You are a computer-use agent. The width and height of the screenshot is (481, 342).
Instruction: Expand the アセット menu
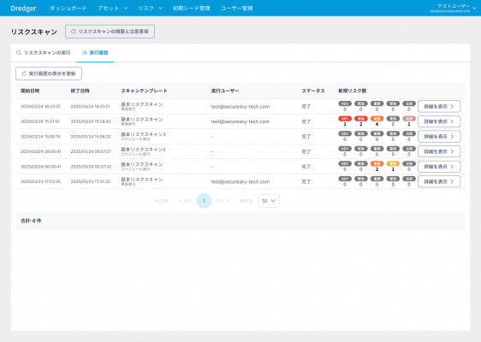[x=113, y=9]
